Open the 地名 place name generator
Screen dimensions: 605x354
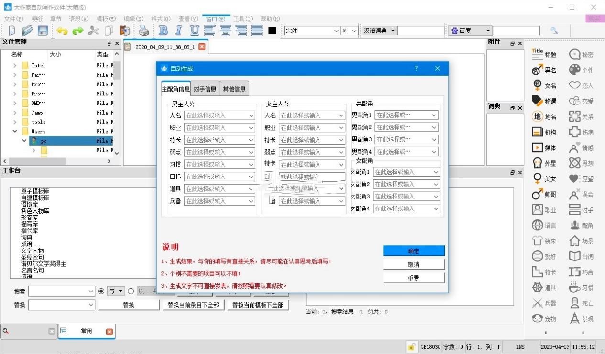544,116
